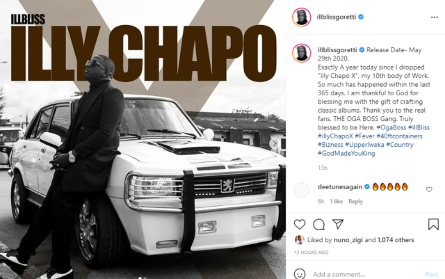
Task: View the 1,074 others who liked
Action: click(x=396, y=240)
